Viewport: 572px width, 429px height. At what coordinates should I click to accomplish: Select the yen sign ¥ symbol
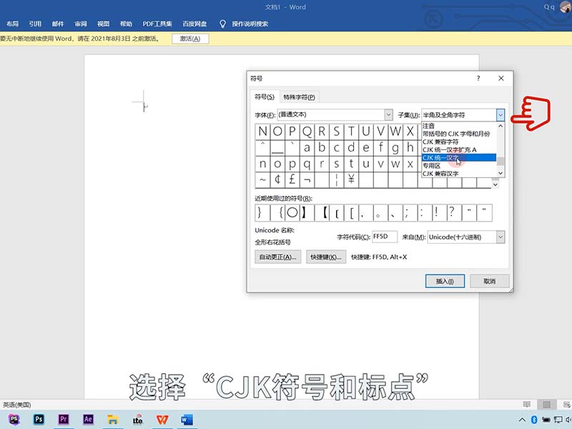[x=351, y=179]
